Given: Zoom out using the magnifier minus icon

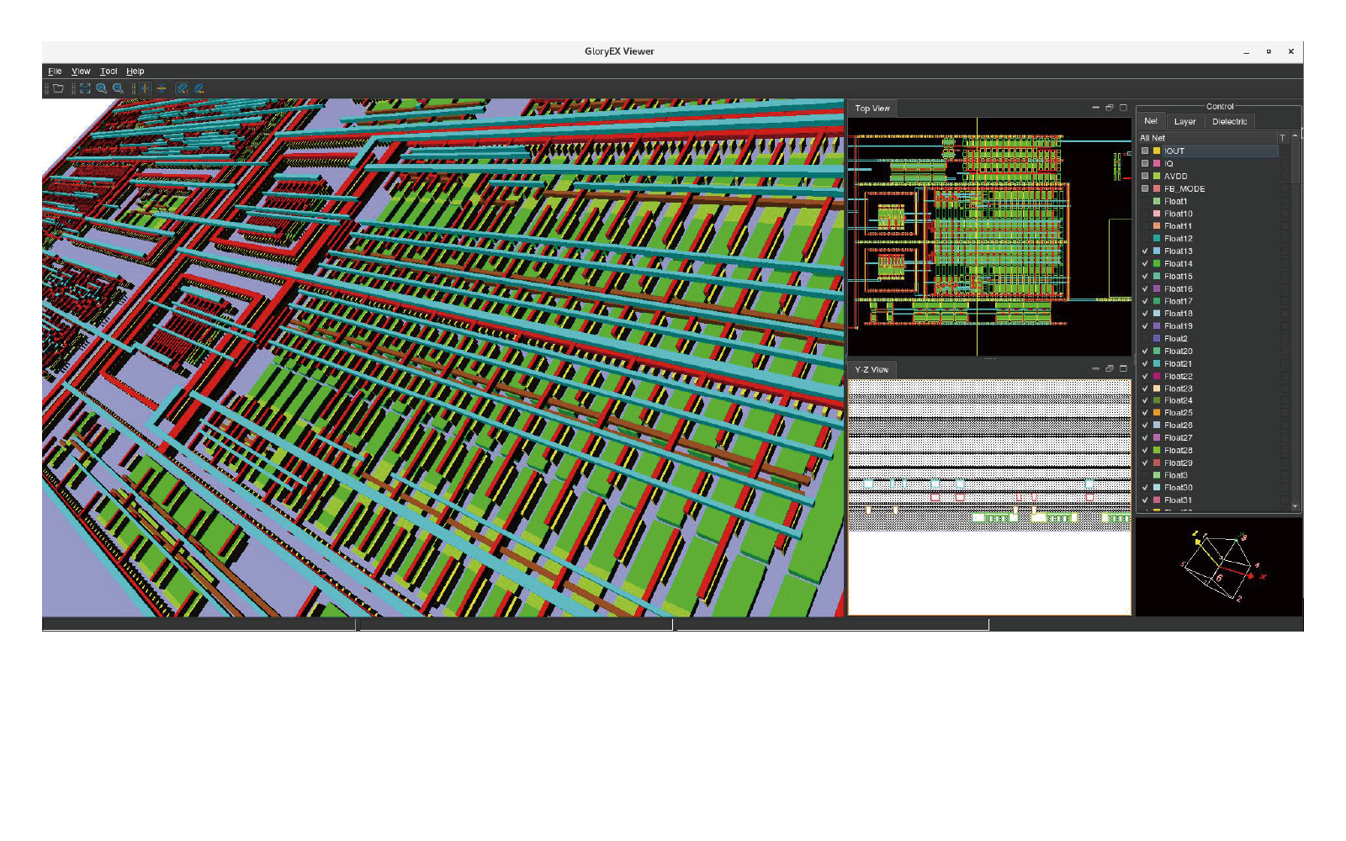Looking at the screenshot, I should coord(119,88).
